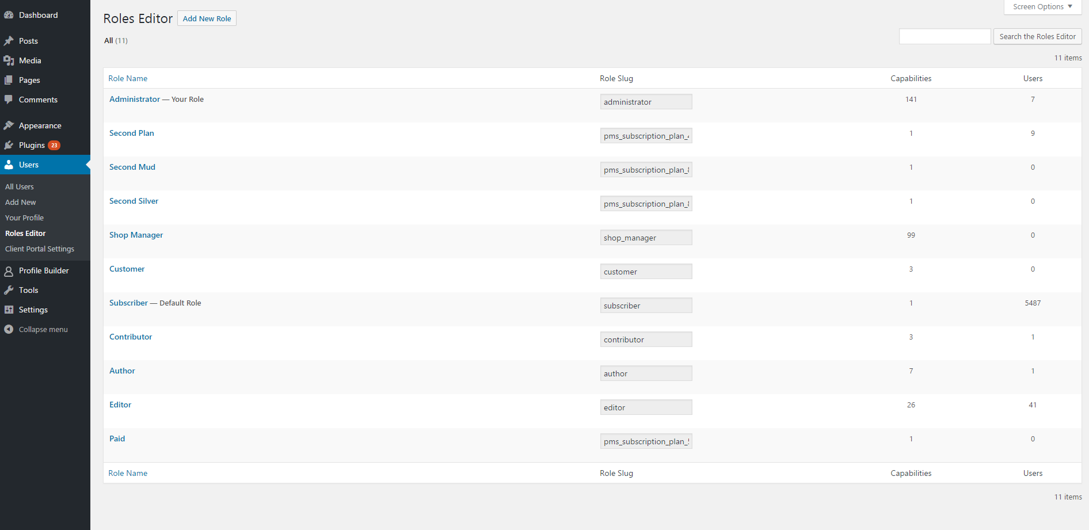Open All Users submenu item
Image resolution: width=1089 pixels, height=530 pixels.
point(20,186)
